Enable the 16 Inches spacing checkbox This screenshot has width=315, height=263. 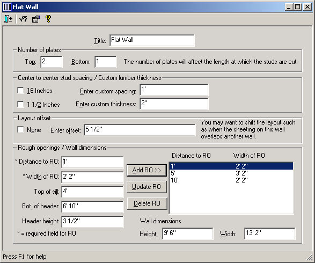20,91
